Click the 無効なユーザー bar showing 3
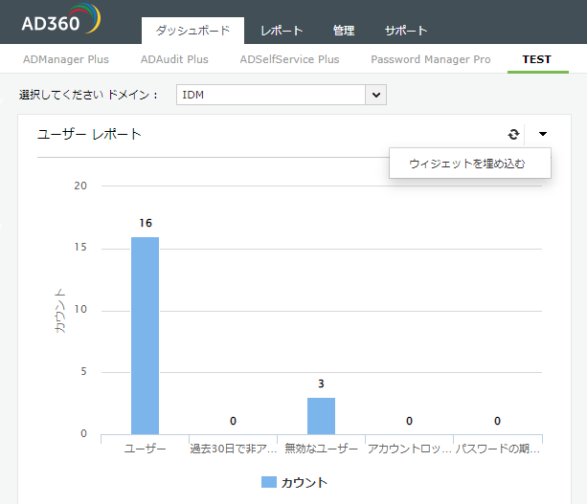 click(x=321, y=415)
